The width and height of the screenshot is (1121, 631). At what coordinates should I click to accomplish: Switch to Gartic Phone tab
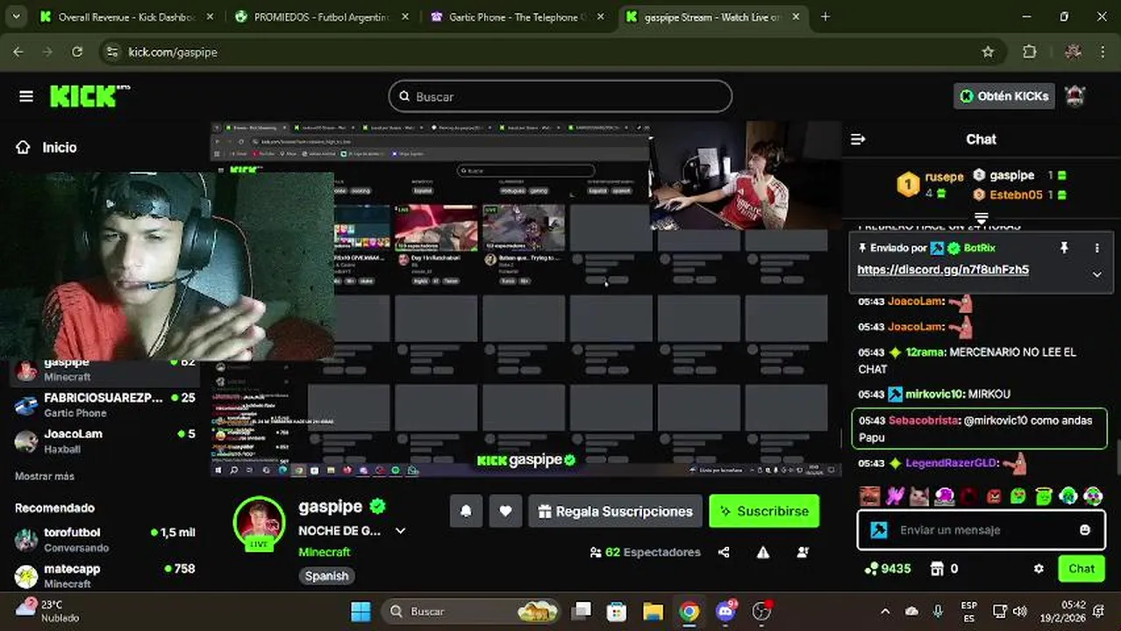coord(518,17)
